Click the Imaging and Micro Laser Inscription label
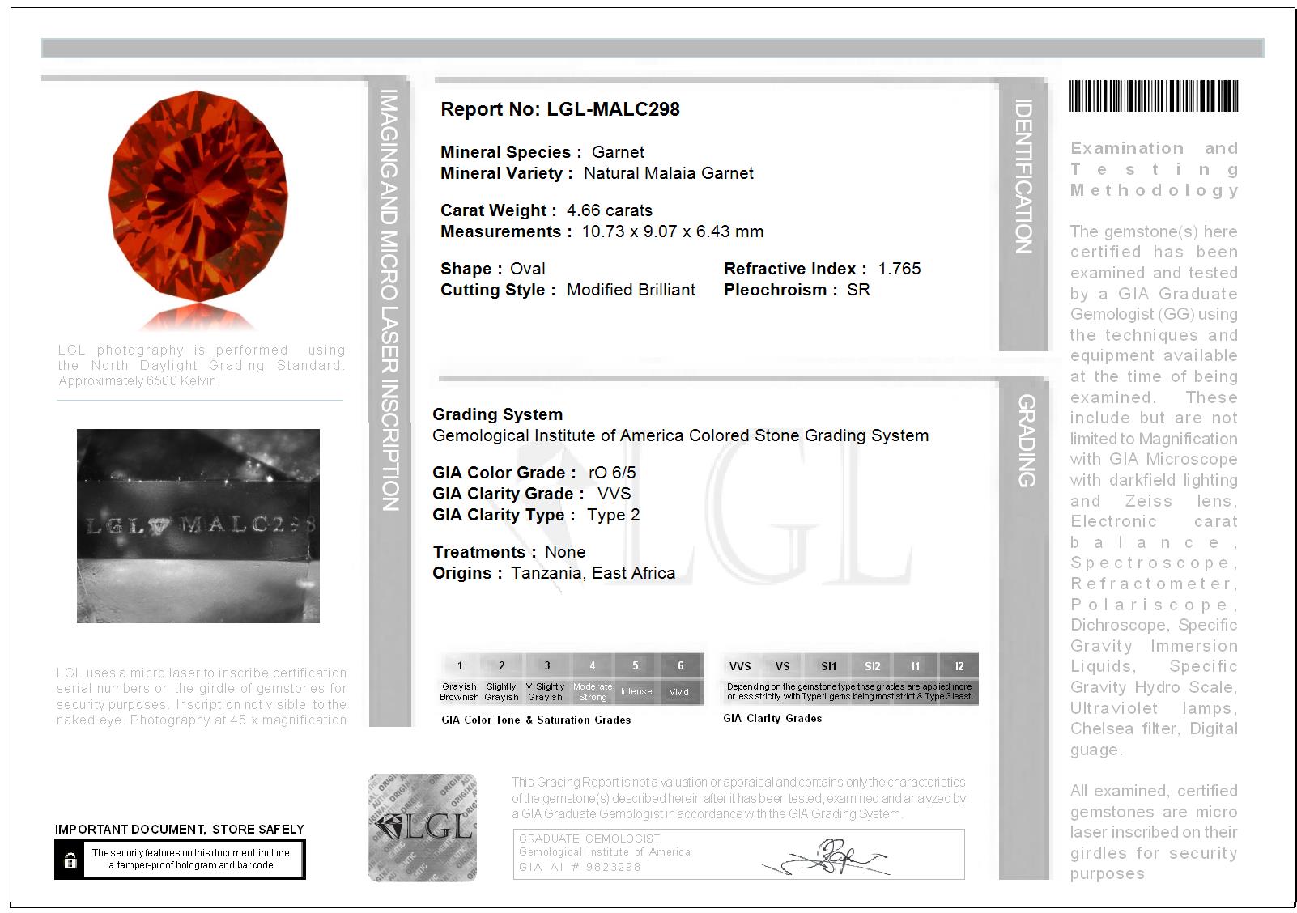Image resolution: width=1297 pixels, height=913 pixels. (x=389, y=300)
